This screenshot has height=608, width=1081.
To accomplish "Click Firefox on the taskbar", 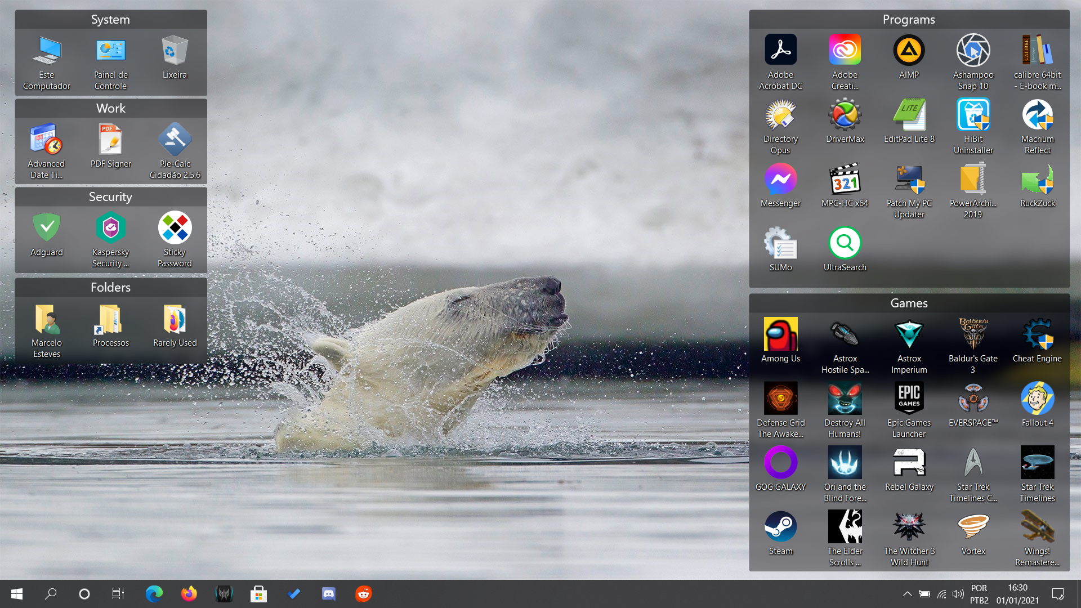I will (x=189, y=594).
